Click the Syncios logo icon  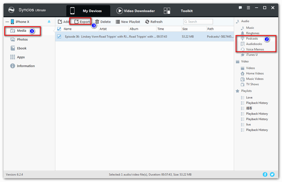tap(11, 10)
